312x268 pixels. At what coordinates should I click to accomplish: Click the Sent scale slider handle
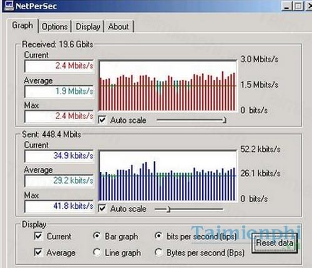tap(168, 209)
